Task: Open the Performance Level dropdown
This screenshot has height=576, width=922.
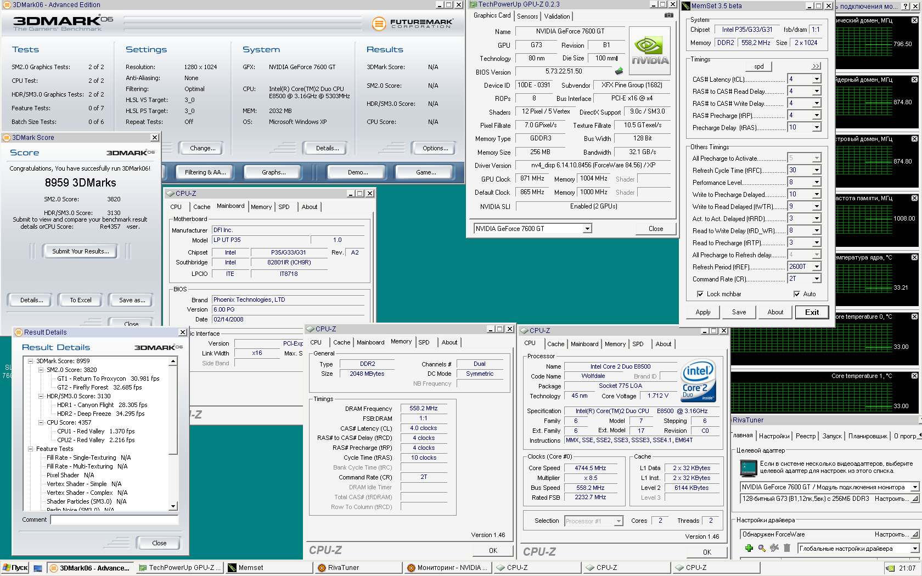Action: pyautogui.click(x=817, y=182)
